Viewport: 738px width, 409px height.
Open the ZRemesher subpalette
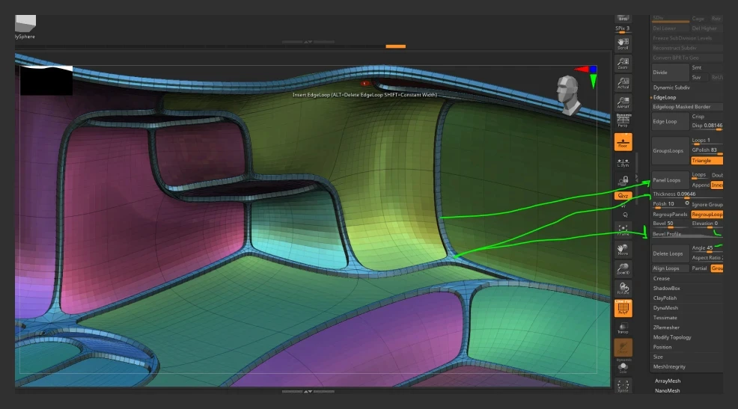tap(665, 327)
